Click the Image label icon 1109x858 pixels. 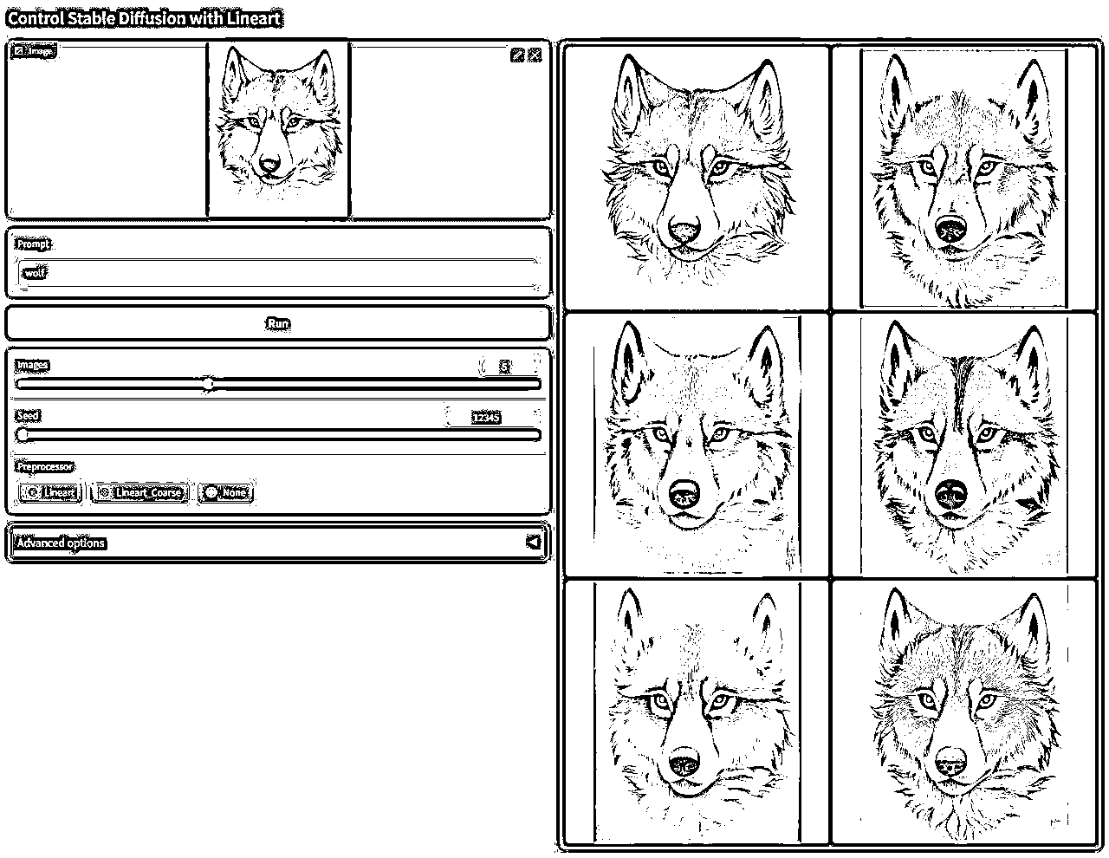coord(19,51)
